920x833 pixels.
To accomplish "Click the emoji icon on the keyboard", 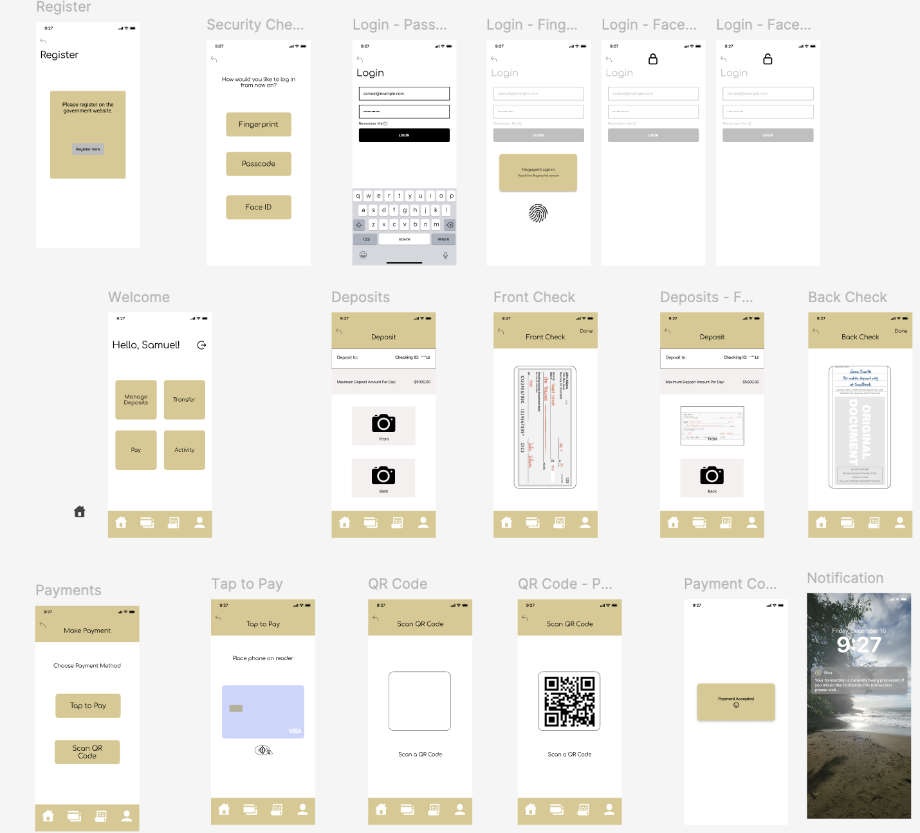I will point(363,255).
